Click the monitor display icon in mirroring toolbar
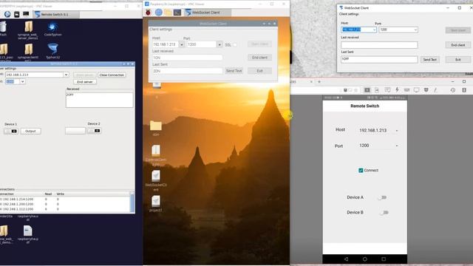Screen dimensions: 473x266 pyautogui.click(x=416, y=90)
